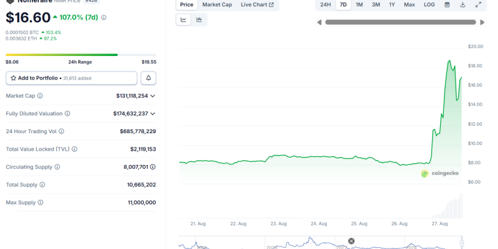498x249 pixels.
Task: Set chart range to 3M
Action: (376, 5)
